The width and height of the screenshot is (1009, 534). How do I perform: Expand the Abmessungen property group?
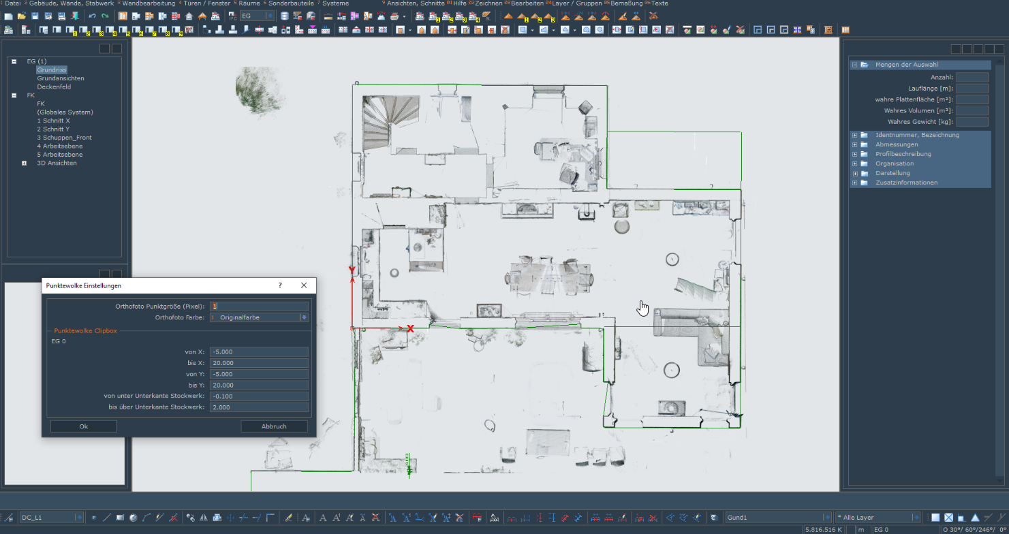[854, 144]
